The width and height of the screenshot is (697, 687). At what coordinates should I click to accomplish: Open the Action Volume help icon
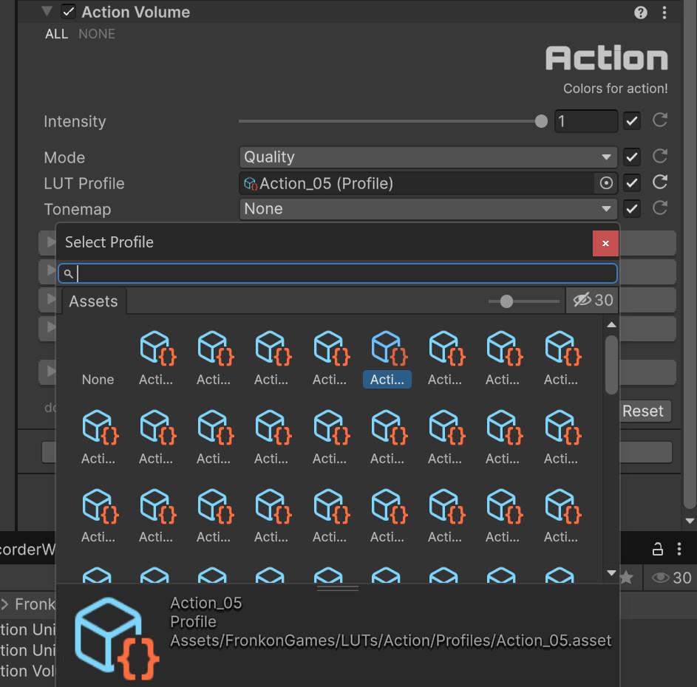[x=641, y=13]
